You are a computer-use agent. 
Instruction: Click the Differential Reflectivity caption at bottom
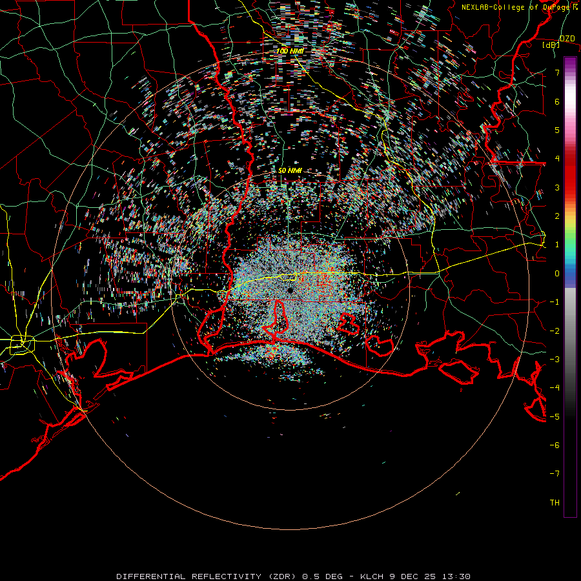pos(294,576)
